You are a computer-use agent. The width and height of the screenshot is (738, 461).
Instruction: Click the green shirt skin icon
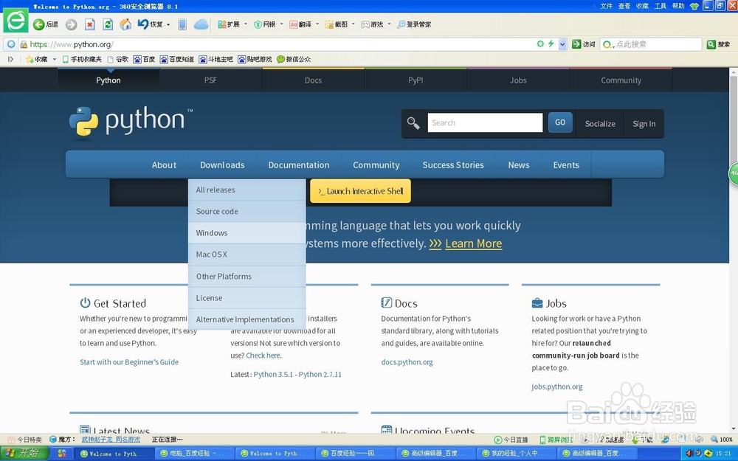click(x=694, y=6)
